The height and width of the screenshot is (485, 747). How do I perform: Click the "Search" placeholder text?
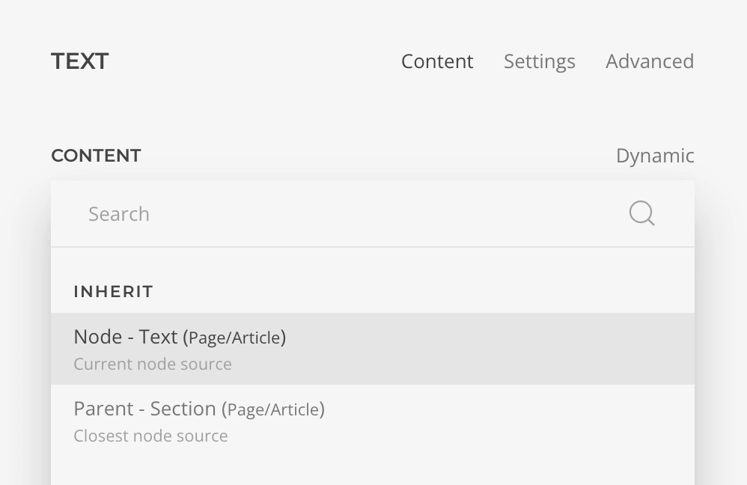pos(119,214)
